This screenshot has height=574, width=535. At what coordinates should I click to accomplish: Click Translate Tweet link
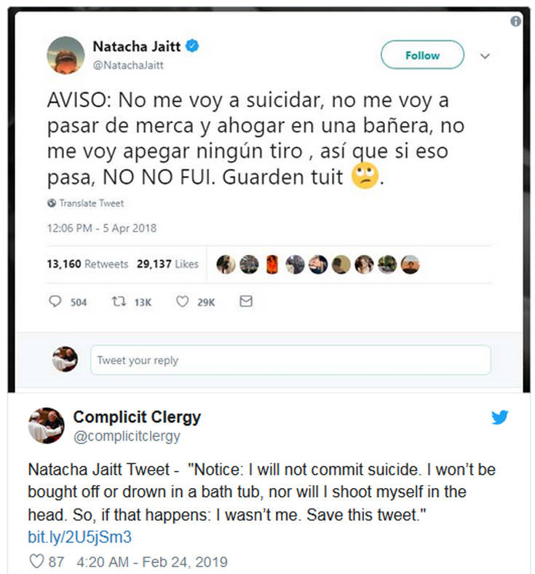pos(92,203)
